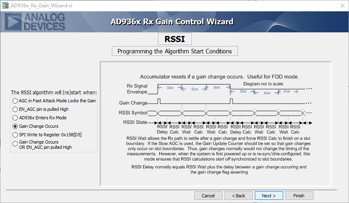Go back with the < Back button
349x203 pixels.
tap(238, 196)
